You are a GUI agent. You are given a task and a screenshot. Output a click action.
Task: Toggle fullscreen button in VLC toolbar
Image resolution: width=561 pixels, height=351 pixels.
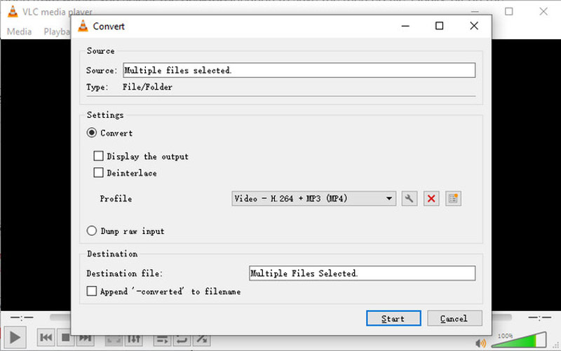(114, 340)
